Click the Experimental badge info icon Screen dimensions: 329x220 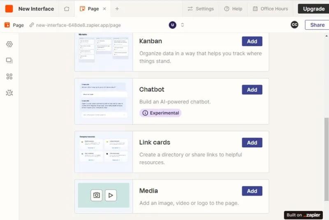coord(145,113)
